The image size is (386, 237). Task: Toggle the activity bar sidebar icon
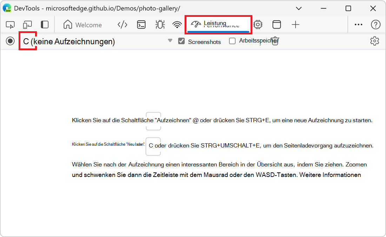point(45,25)
